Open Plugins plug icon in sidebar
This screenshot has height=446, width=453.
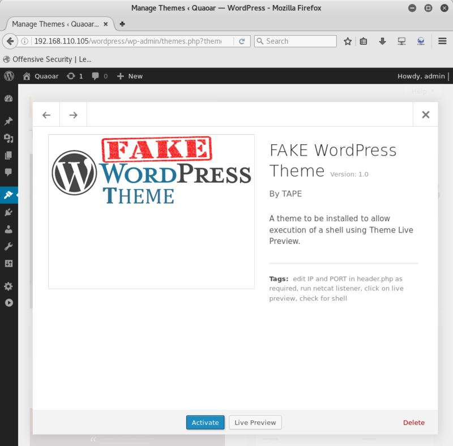tap(8, 212)
